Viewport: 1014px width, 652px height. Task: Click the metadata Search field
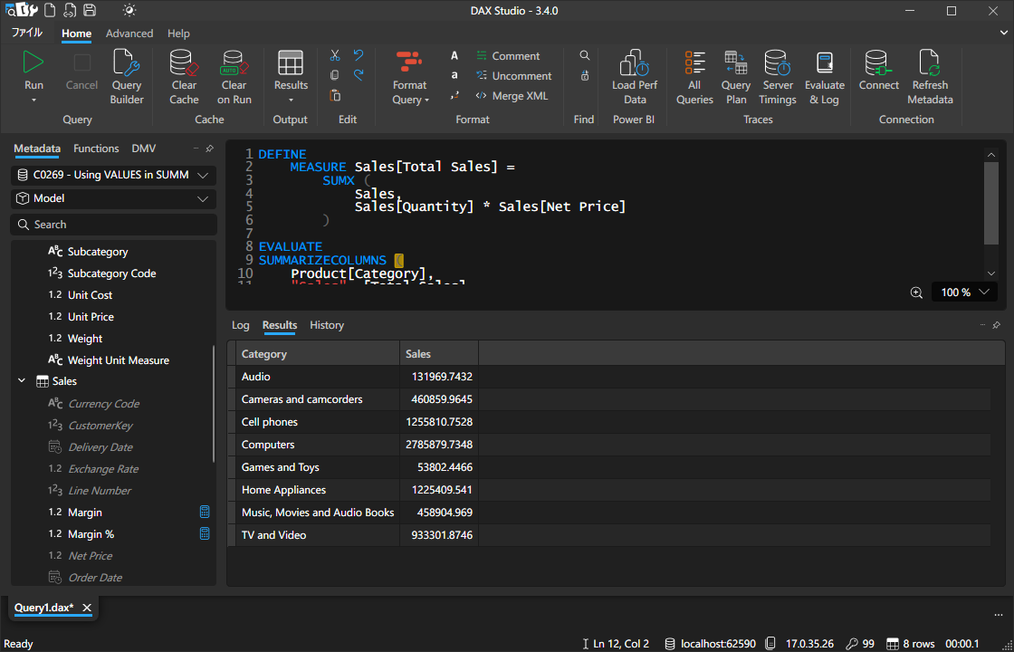tap(113, 225)
